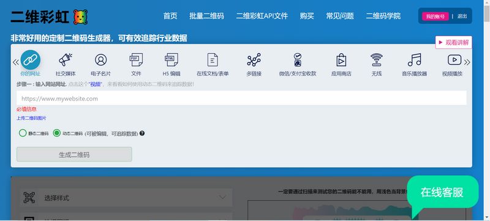Screen dimensions: 490x221
Task: Click the 我的账号 button
Action: [x=435, y=17]
